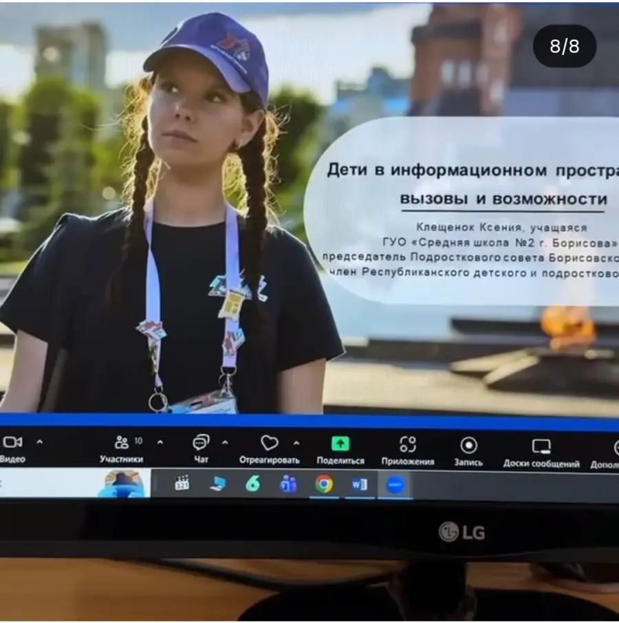
Task: Open the Приложения apps icon
Action: (408, 444)
